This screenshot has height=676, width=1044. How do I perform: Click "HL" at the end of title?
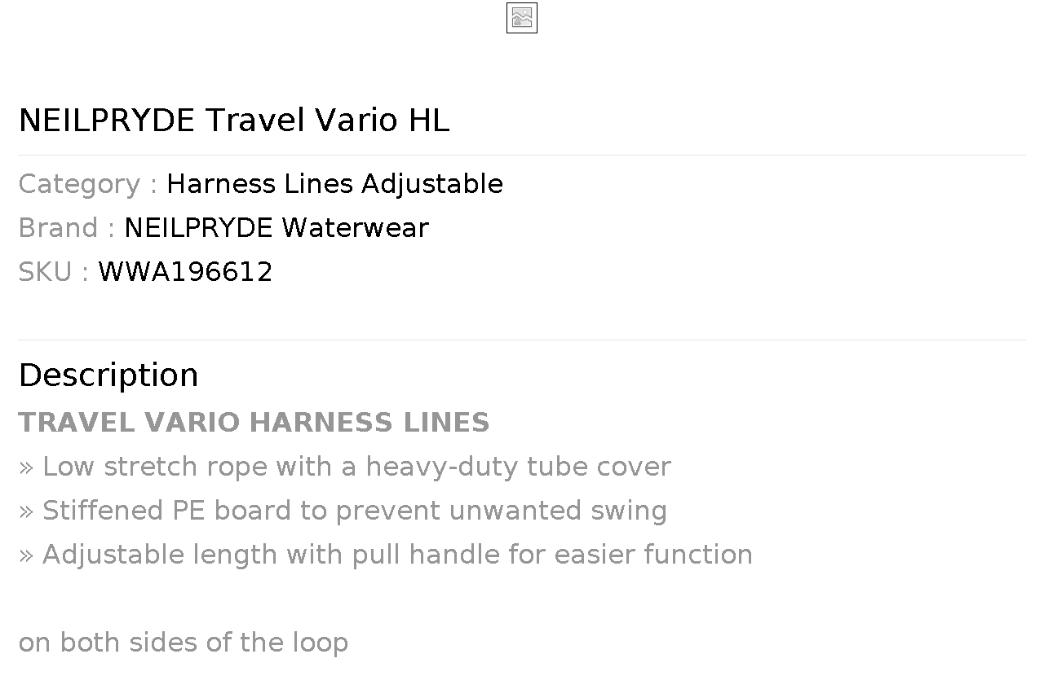click(x=428, y=121)
